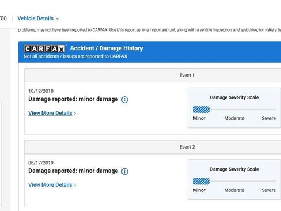Click the Accident / Damage History heading
Image resolution: width=281 pixels, height=211 pixels.
(107, 48)
